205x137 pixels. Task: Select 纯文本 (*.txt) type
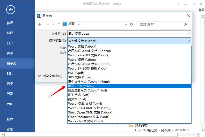point(129,99)
